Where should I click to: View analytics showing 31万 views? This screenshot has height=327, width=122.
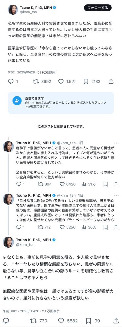84,184
